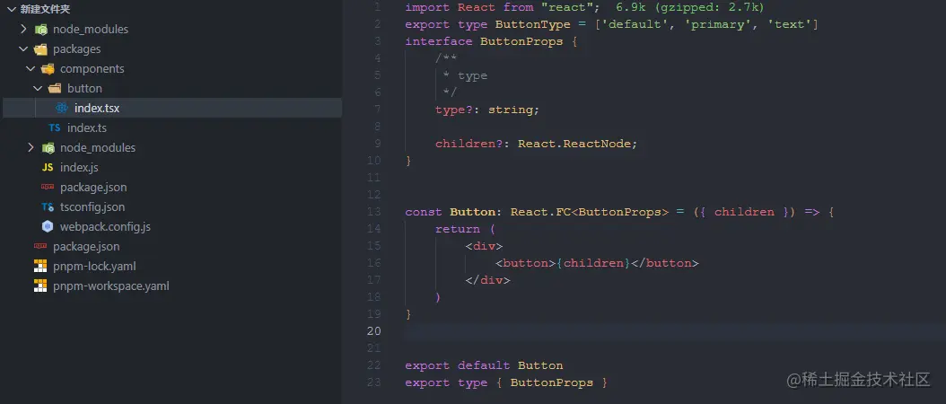946x404 pixels.
Task: Click the npm icon of root package.json
Action: coord(40,246)
